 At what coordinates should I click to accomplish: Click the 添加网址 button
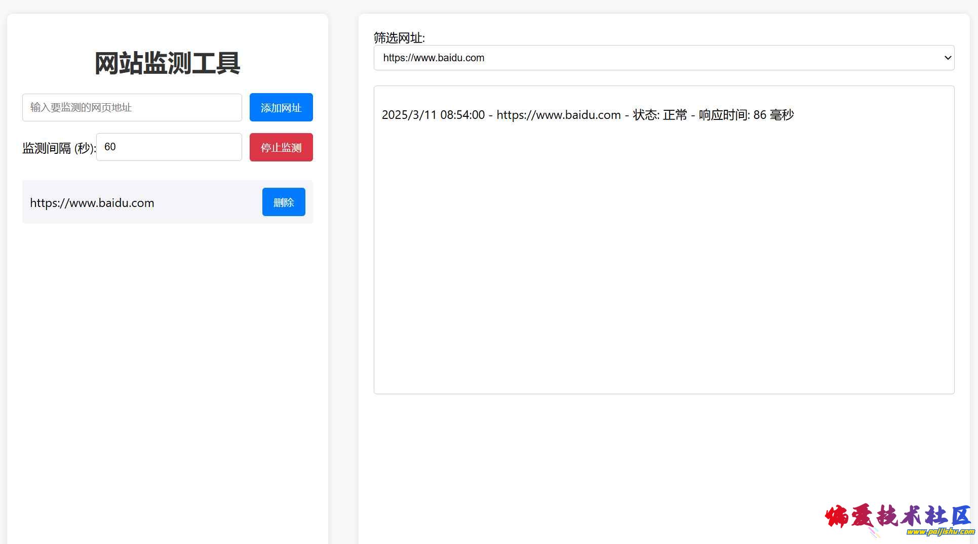point(281,107)
